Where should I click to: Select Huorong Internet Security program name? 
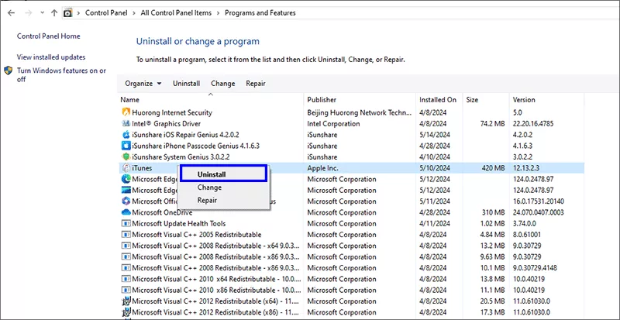click(172, 112)
